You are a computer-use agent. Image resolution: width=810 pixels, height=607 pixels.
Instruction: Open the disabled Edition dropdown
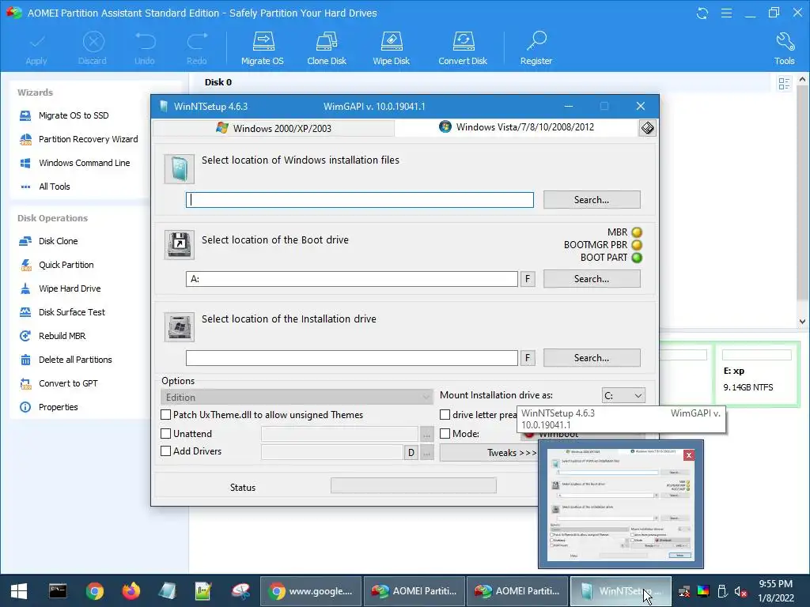297,398
